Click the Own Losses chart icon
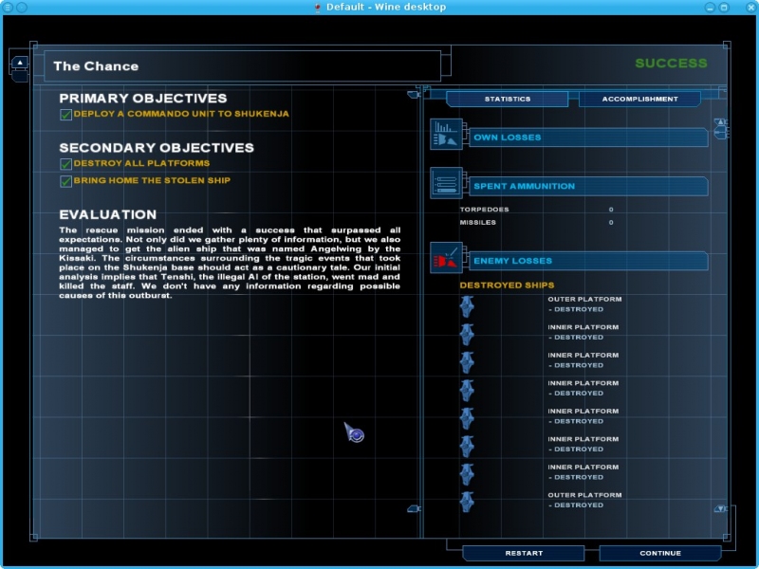Image resolution: width=759 pixels, height=569 pixels. (446, 136)
